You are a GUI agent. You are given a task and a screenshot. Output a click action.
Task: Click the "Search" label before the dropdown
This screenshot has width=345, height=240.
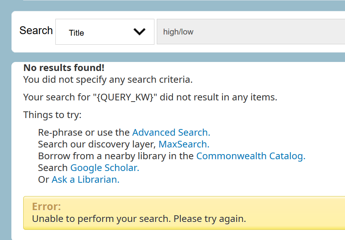[x=36, y=31]
